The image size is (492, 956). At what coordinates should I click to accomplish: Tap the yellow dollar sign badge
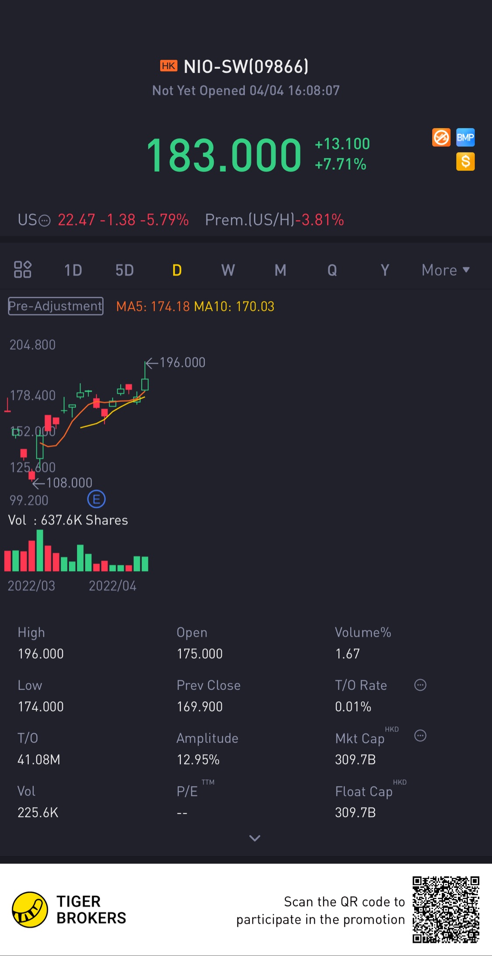click(465, 162)
